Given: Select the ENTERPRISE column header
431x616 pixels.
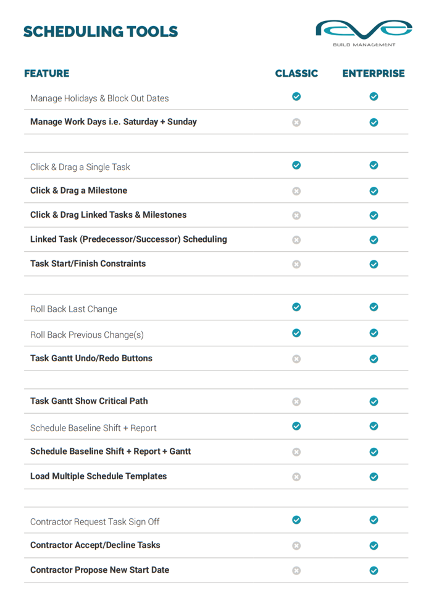Looking at the screenshot, I should pos(374,74).
